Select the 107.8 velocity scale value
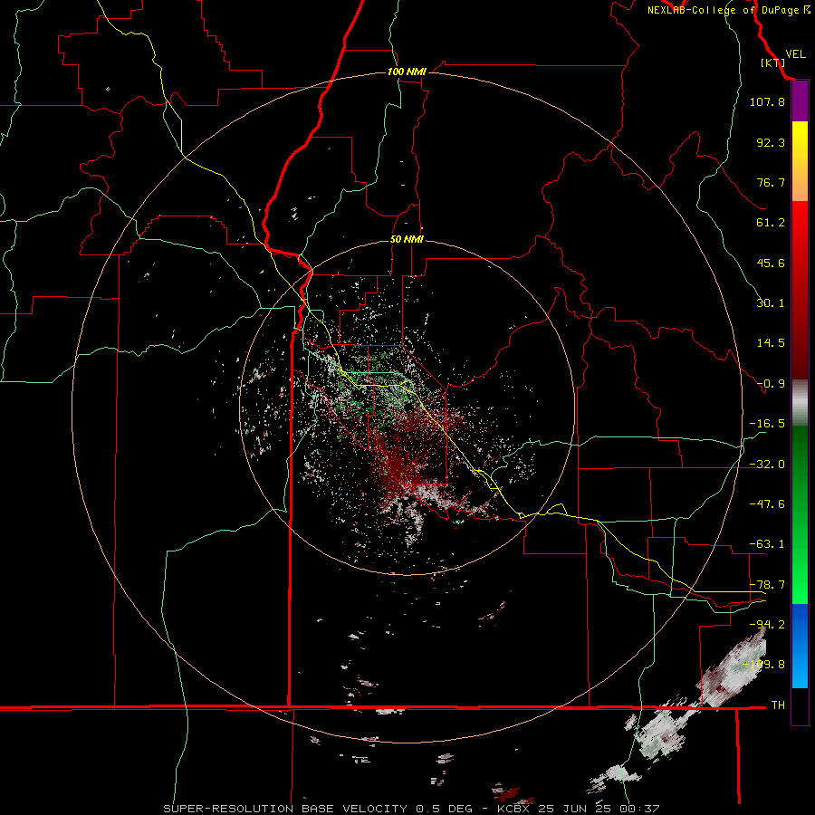815x815 pixels. click(767, 101)
